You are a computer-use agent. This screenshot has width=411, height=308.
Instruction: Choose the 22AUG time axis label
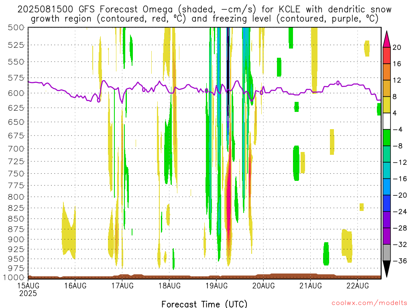(x=358, y=286)
